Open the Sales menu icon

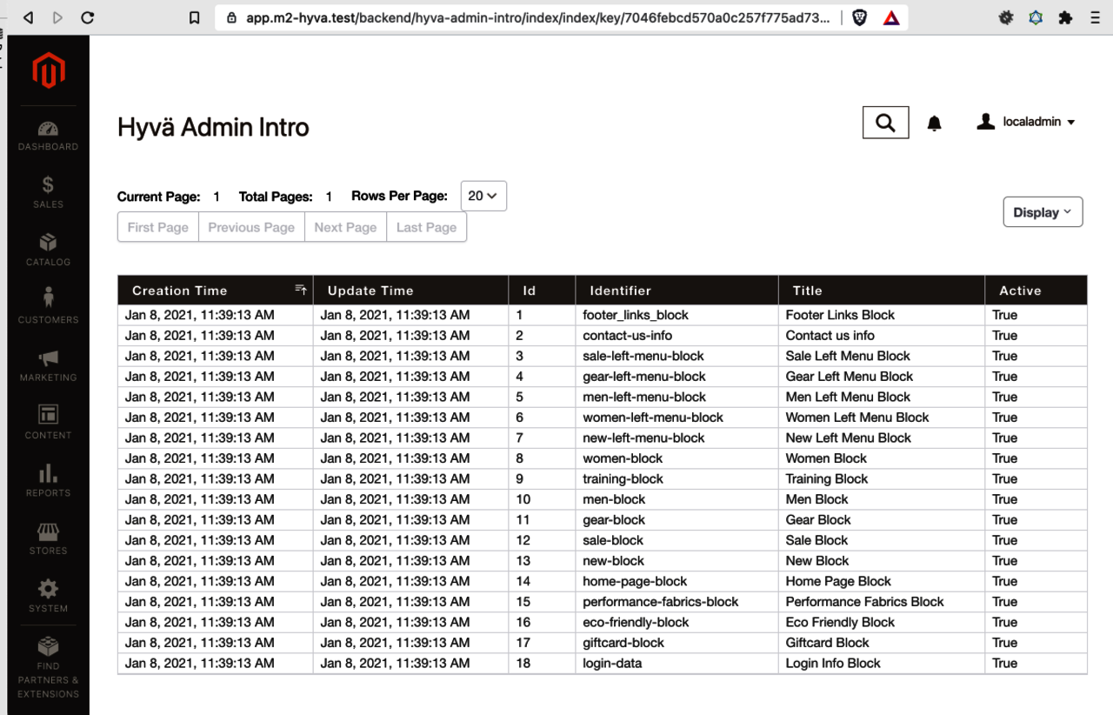[49, 185]
